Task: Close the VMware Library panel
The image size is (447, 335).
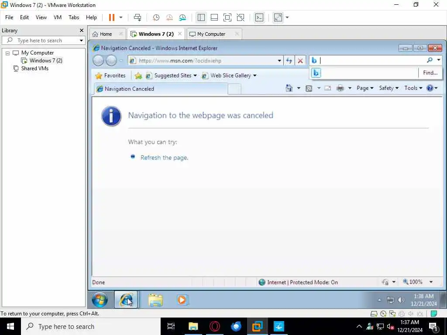Action: tap(82, 30)
